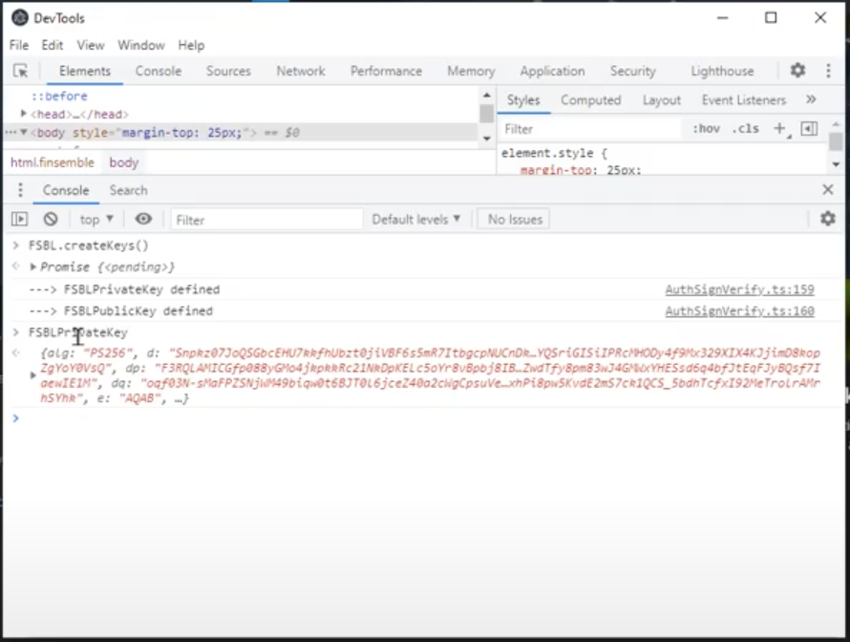Screen dimensions: 850x642
Task: Open the Default levels dropdown
Action: tap(415, 219)
